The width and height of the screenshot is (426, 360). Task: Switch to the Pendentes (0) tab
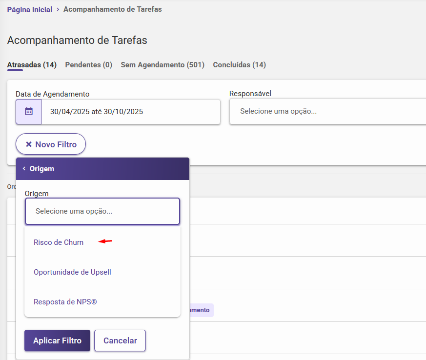pyautogui.click(x=89, y=65)
